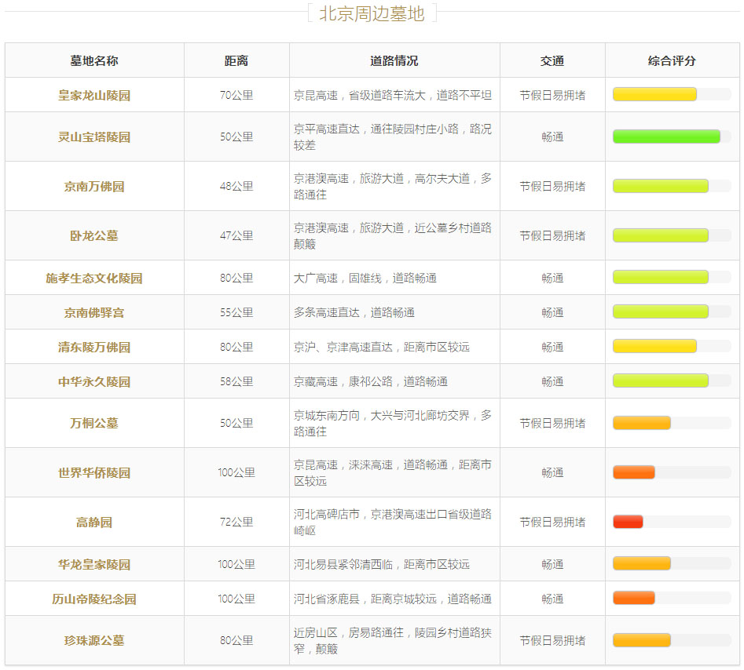Click road text 河北省涿鹿县

pos(327,599)
